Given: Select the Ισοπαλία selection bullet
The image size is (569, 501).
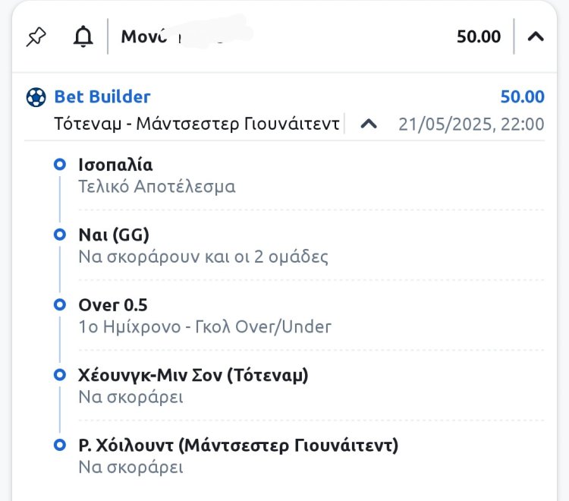Looking at the screenshot, I should pos(60,165).
